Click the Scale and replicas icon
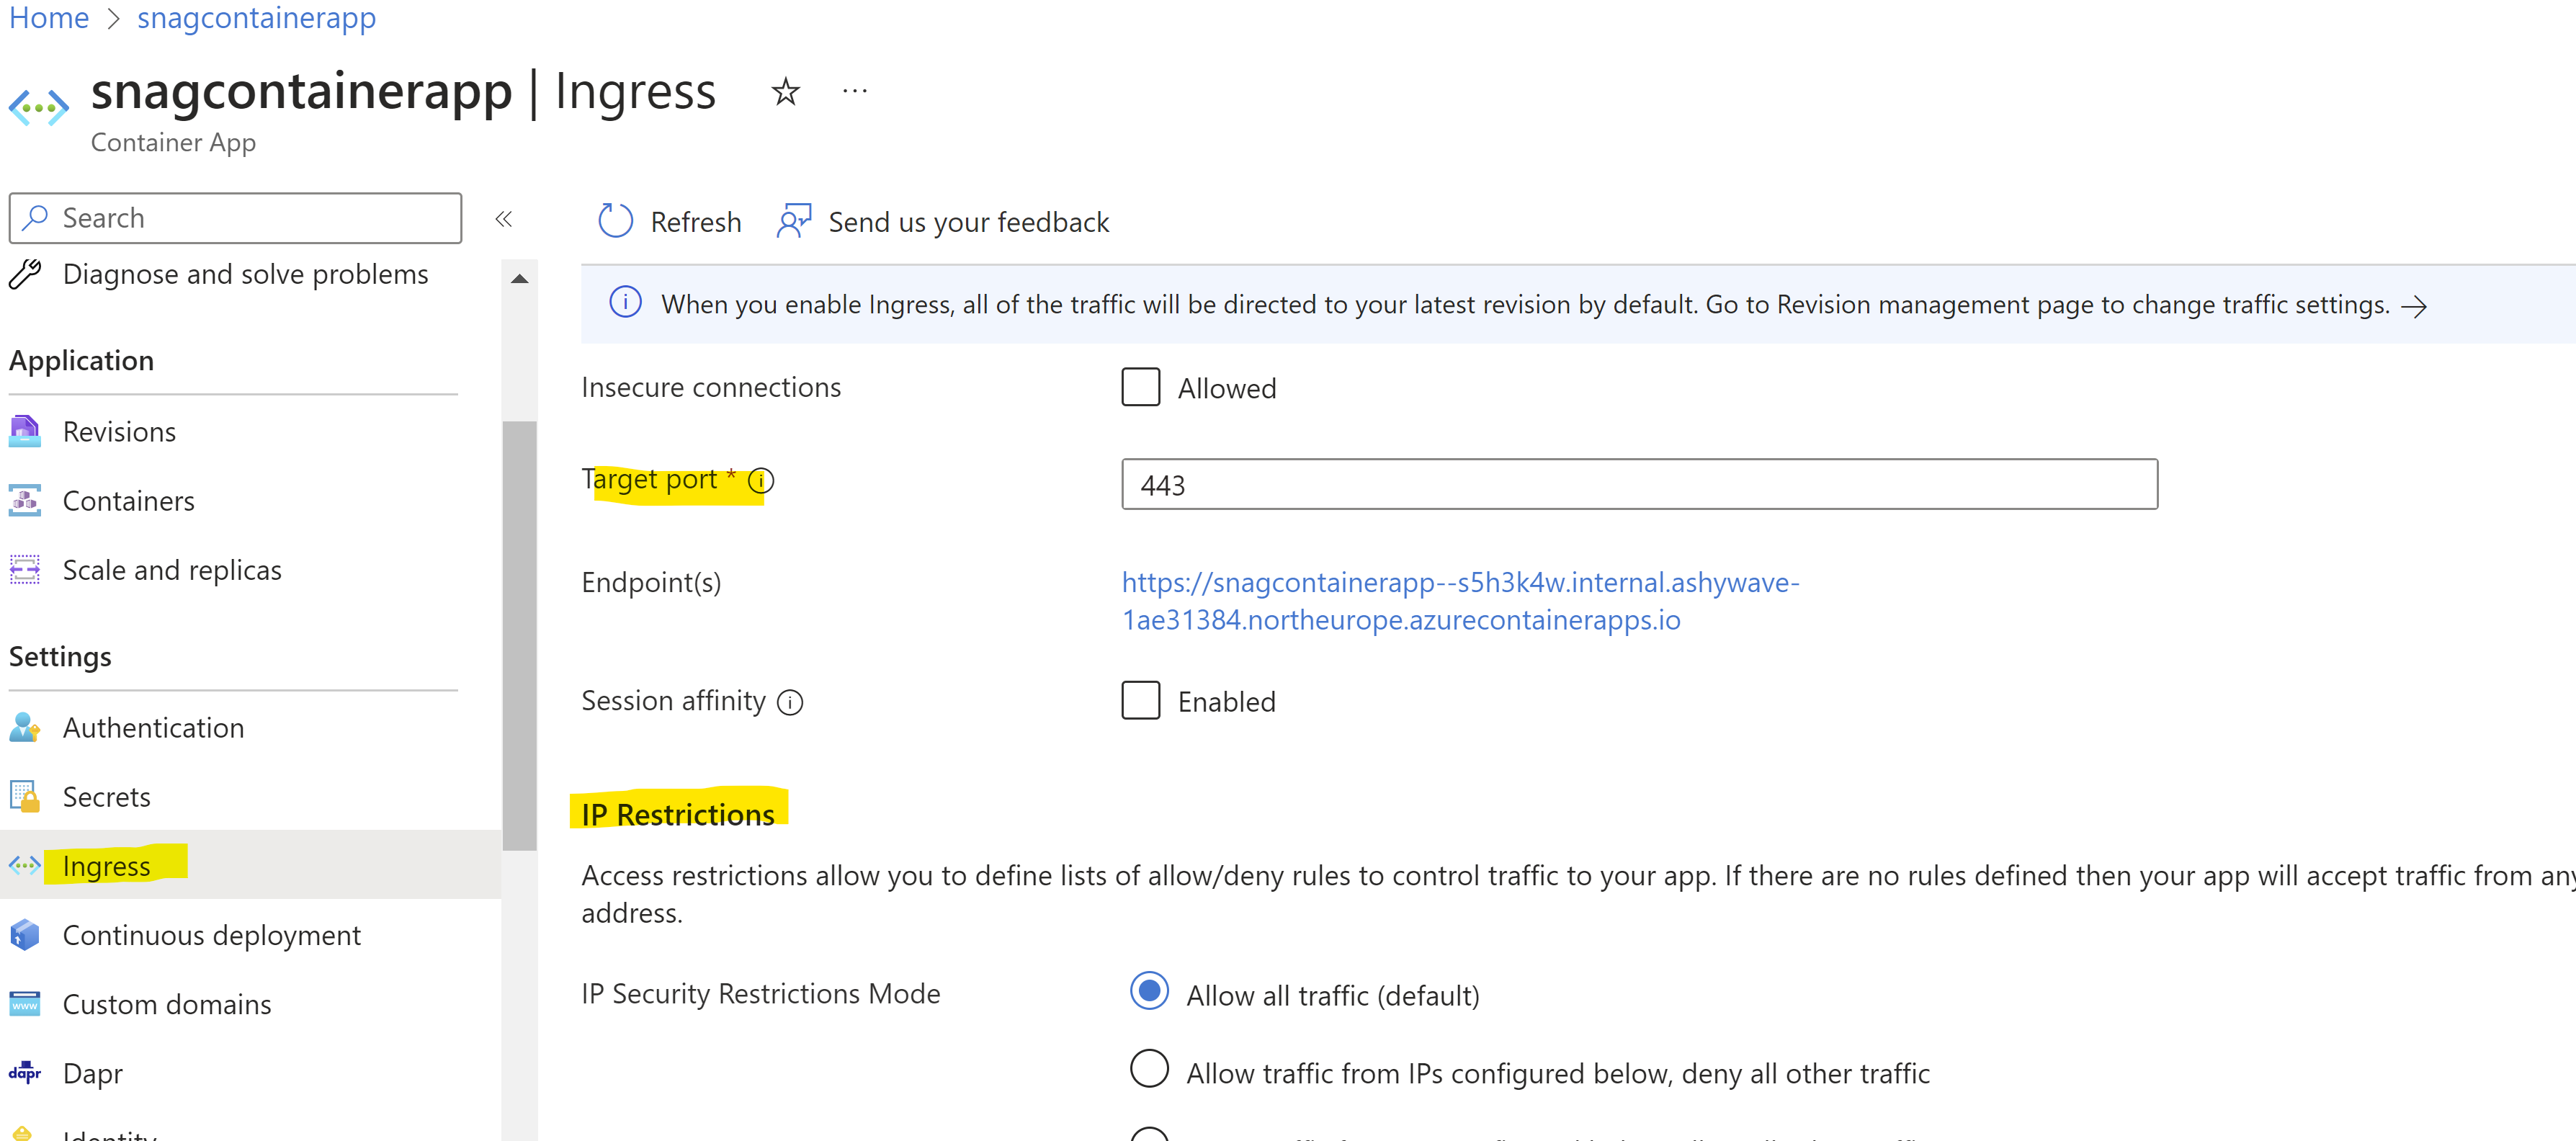The image size is (2576, 1141). pyautogui.click(x=25, y=569)
